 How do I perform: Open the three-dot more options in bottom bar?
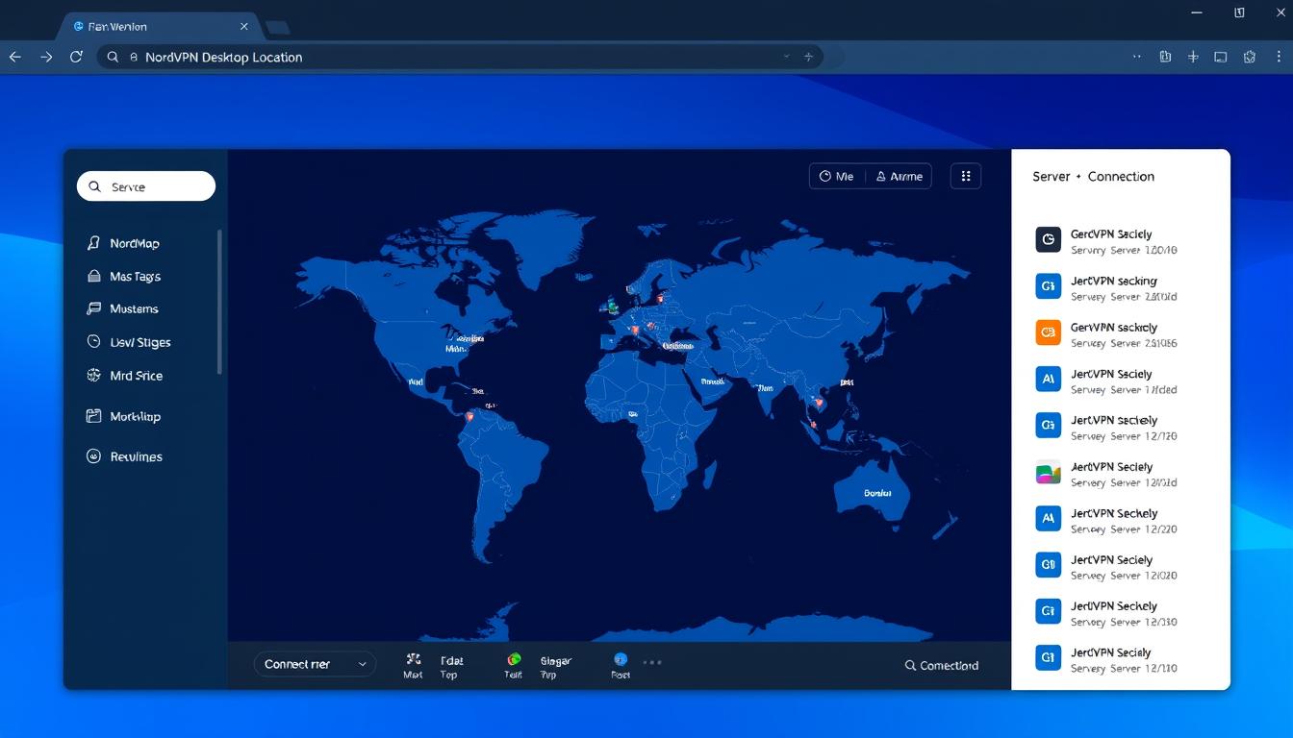652,662
